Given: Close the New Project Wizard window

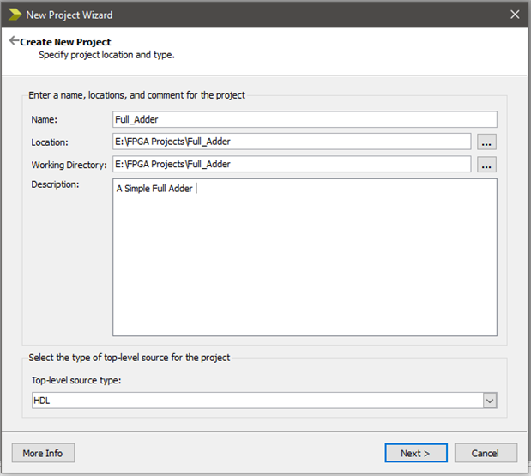Looking at the screenshot, I should tap(515, 15).
